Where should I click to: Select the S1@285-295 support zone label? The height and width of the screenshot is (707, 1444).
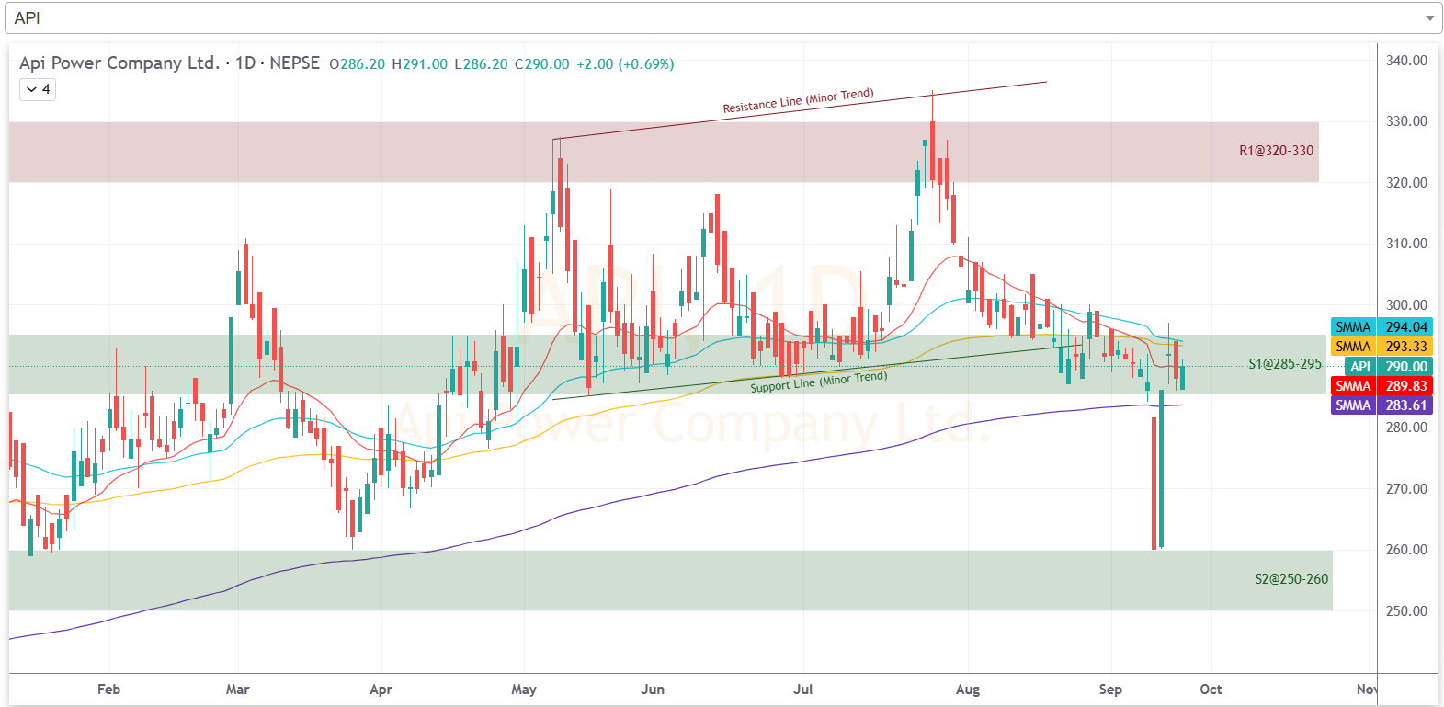coord(1284,364)
